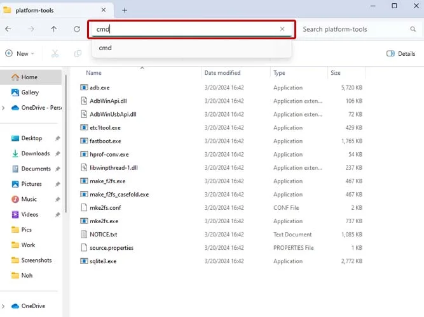
Task: Expand the OneDrive - Personal node
Action: [x=3, y=108]
